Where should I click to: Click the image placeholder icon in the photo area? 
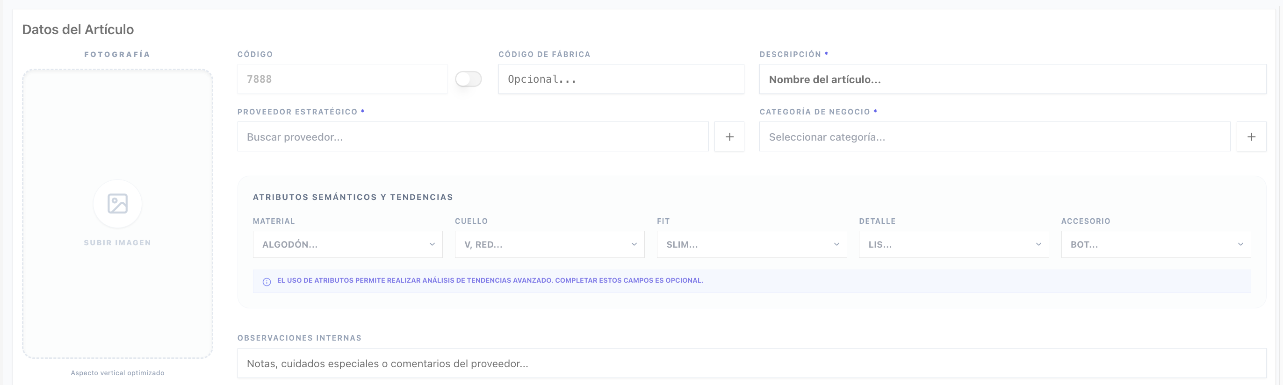tap(117, 203)
